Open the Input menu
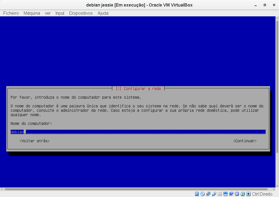 (60, 13)
